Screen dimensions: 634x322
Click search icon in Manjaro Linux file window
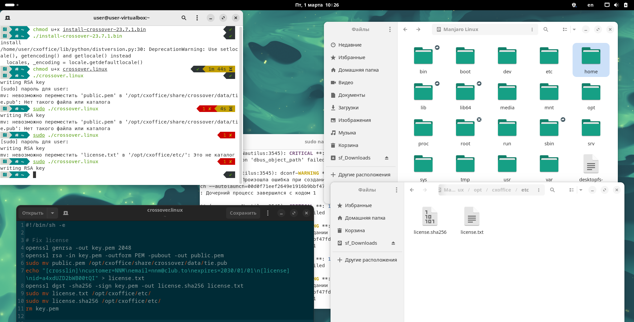(546, 29)
